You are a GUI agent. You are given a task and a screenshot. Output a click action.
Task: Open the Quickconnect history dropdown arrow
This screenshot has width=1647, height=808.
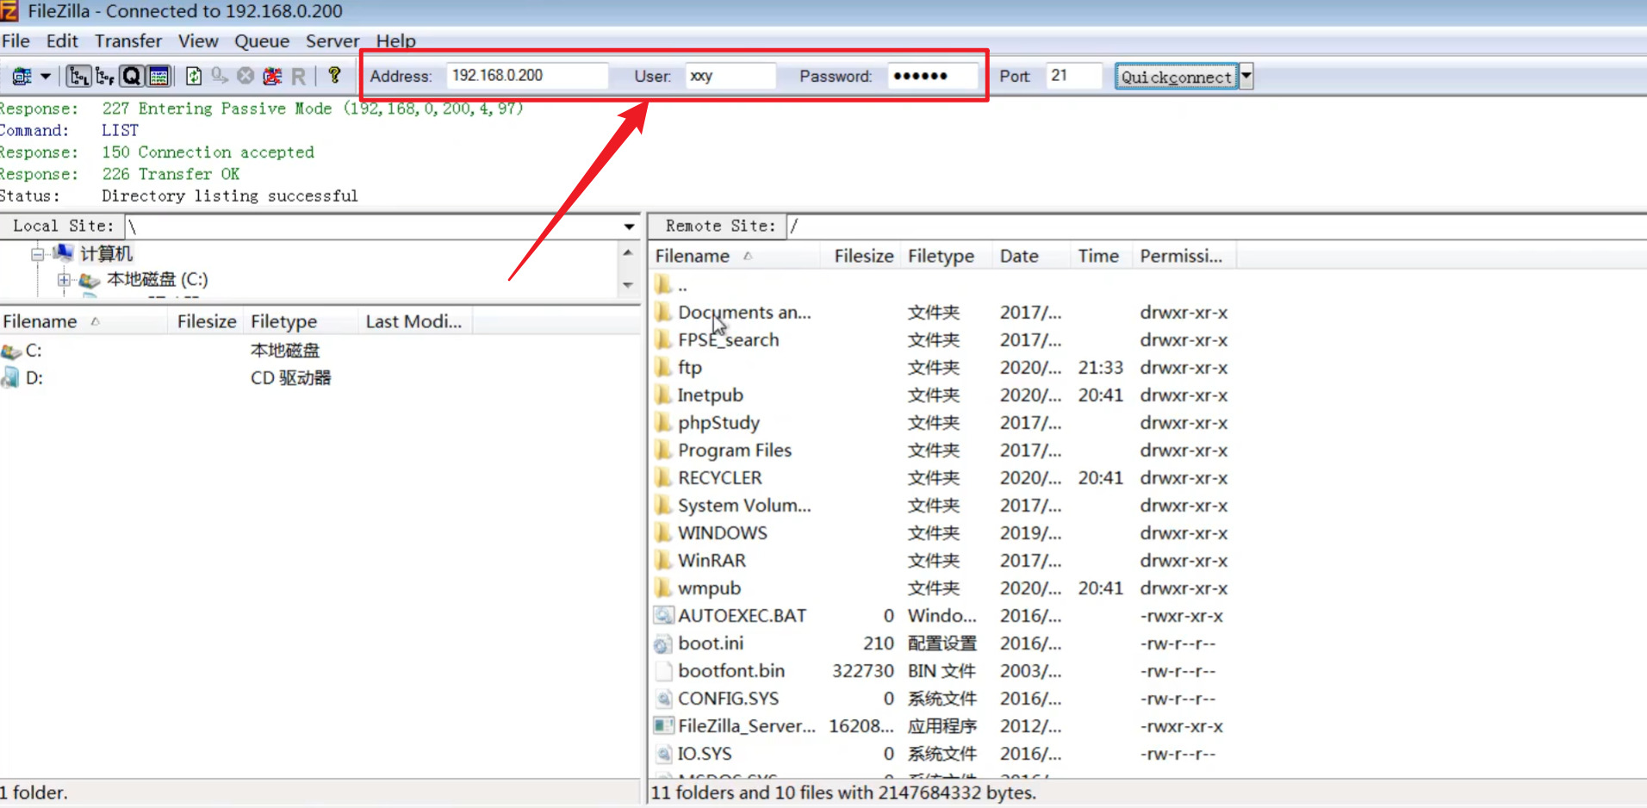click(x=1246, y=77)
